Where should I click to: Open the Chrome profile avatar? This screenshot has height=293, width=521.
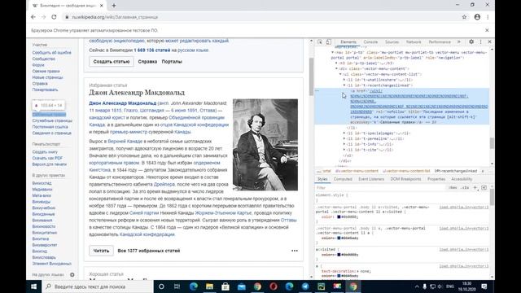[477, 17]
